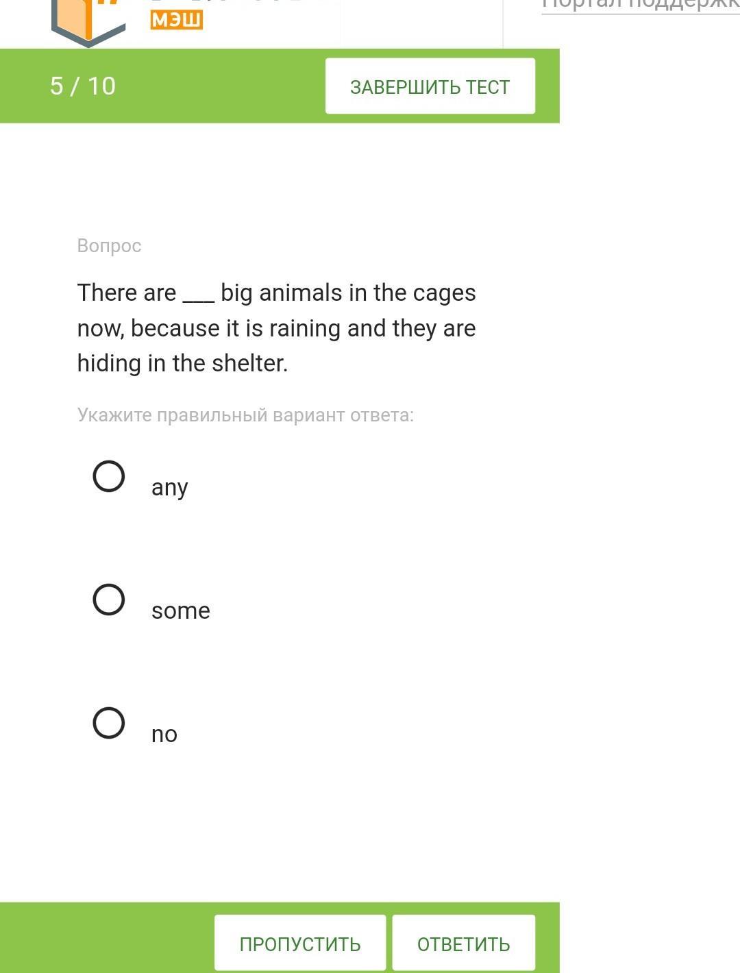
Task: Select the "any" radio button
Action: (109, 476)
